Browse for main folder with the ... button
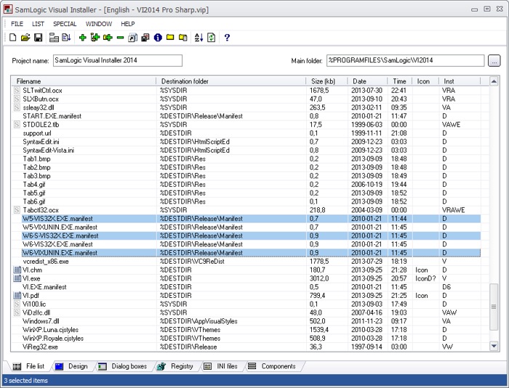This screenshot has height=388, width=509. (x=494, y=60)
